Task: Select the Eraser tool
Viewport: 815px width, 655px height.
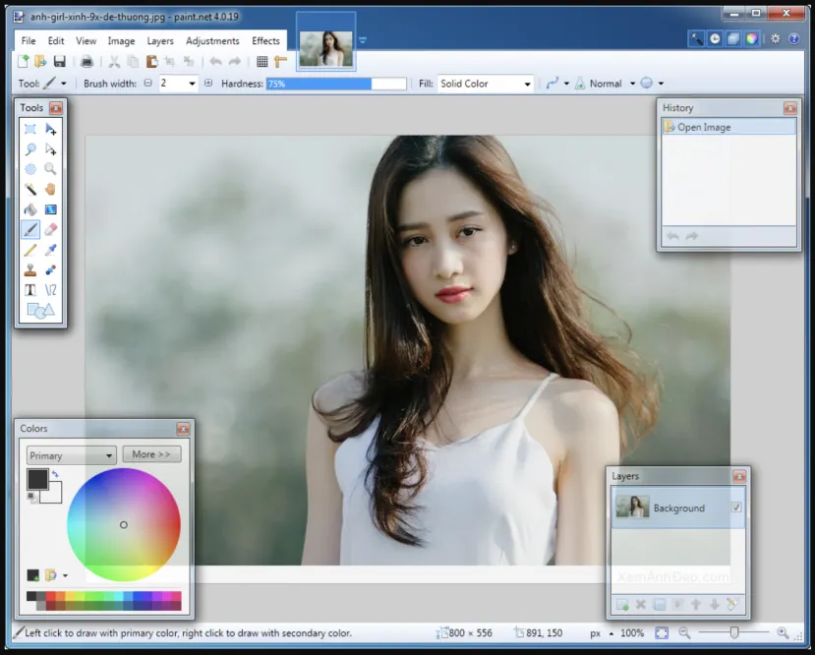Action: [50, 229]
